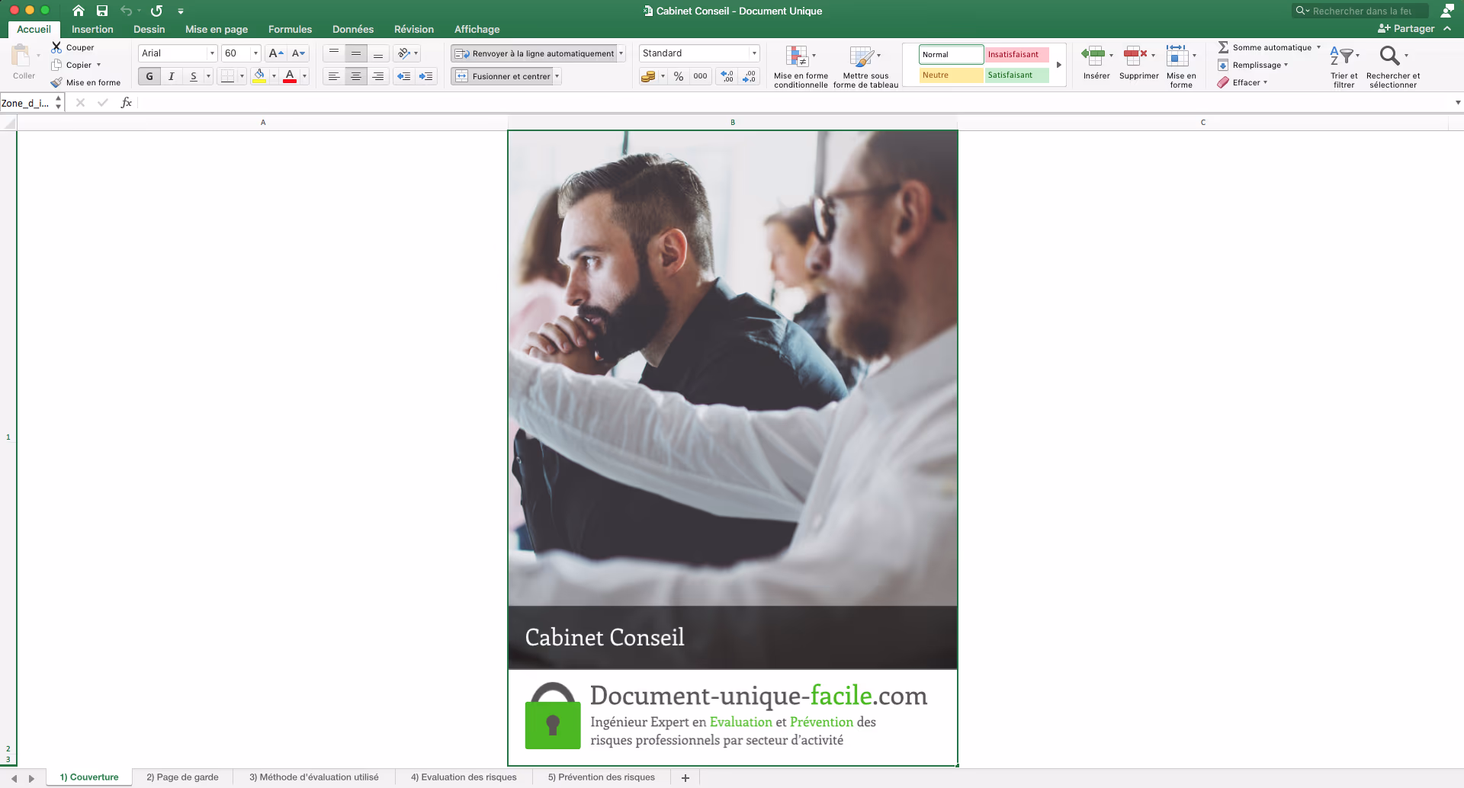
Task: Open the font size 60 dropdown
Action: (x=255, y=53)
